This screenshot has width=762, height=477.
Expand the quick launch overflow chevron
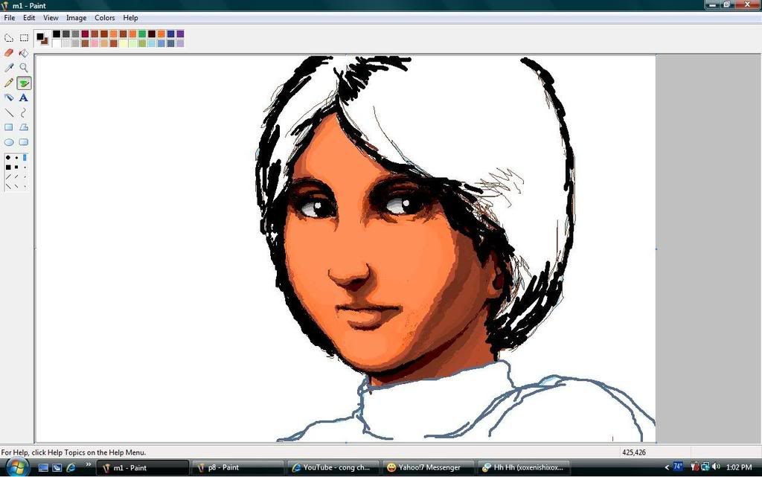tap(88, 465)
